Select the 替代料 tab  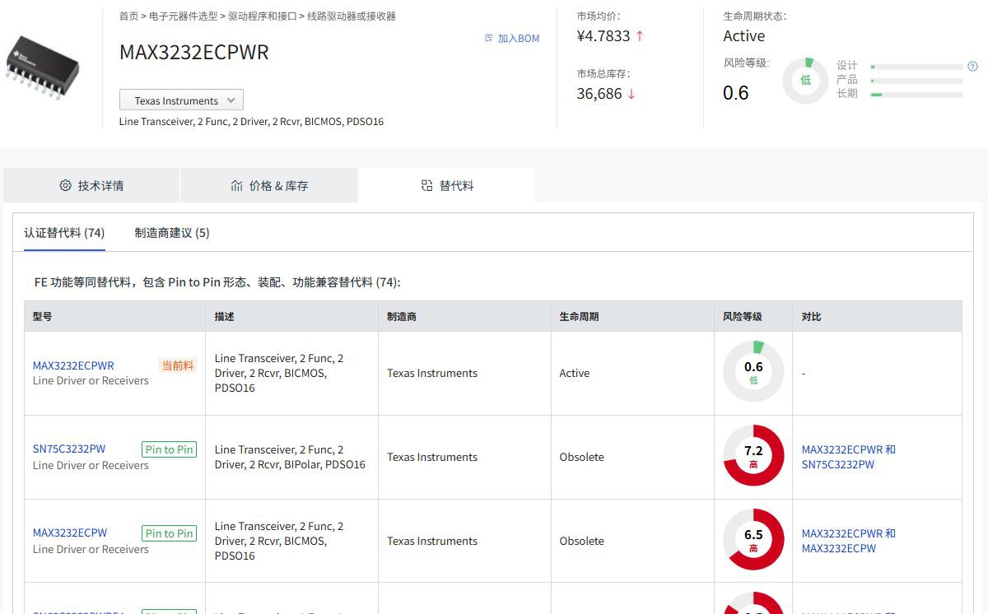447,185
